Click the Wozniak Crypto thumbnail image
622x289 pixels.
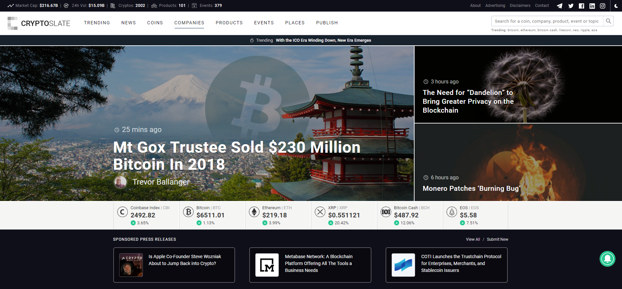click(131, 265)
